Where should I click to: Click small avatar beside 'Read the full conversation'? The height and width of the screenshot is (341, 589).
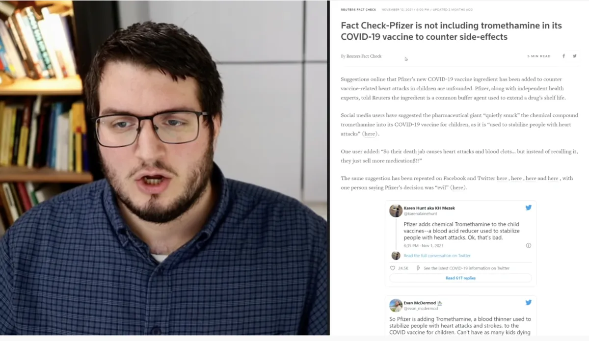[x=396, y=256]
